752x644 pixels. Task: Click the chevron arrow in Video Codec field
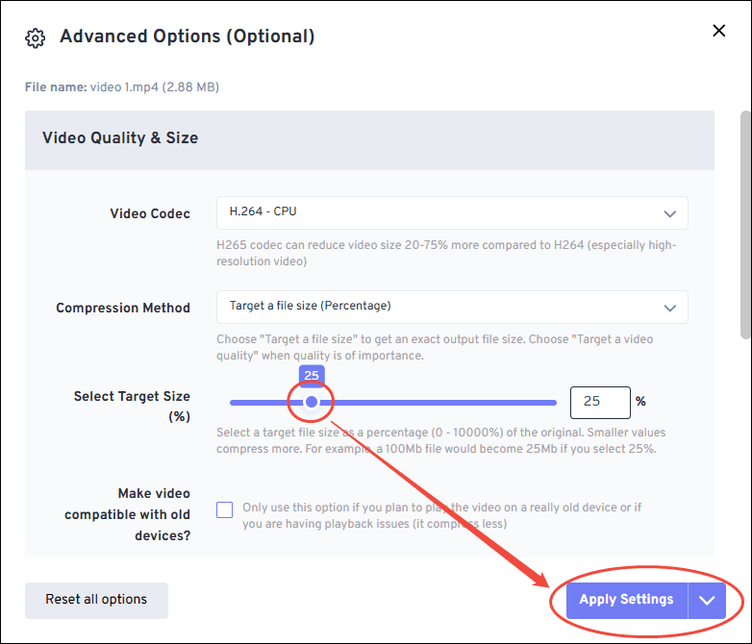pyautogui.click(x=670, y=213)
